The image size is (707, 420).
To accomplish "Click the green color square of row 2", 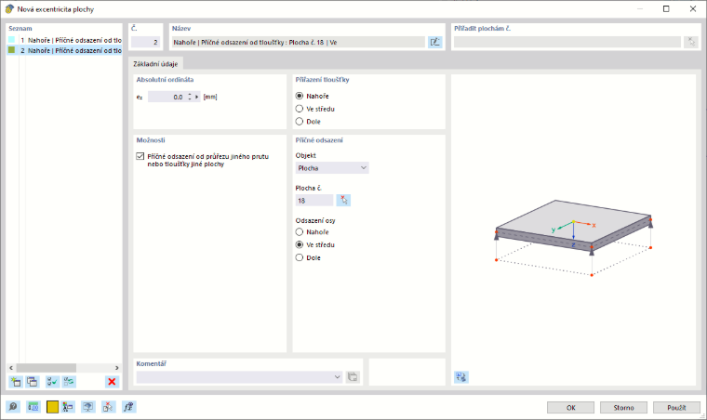I will click(x=12, y=50).
